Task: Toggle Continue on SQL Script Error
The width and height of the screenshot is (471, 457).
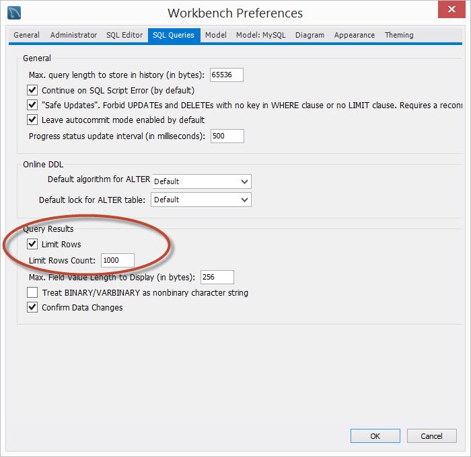Action: pyautogui.click(x=32, y=90)
